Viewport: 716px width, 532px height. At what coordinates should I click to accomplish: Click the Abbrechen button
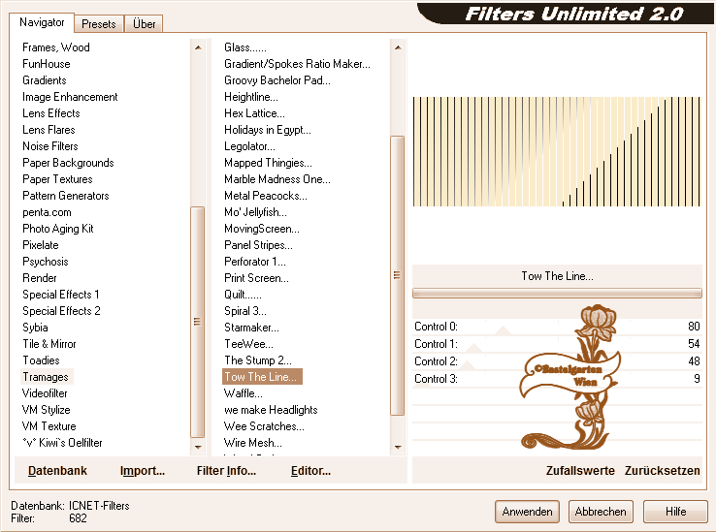tap(601, 512)
